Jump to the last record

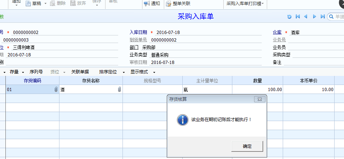pos(323,17)
